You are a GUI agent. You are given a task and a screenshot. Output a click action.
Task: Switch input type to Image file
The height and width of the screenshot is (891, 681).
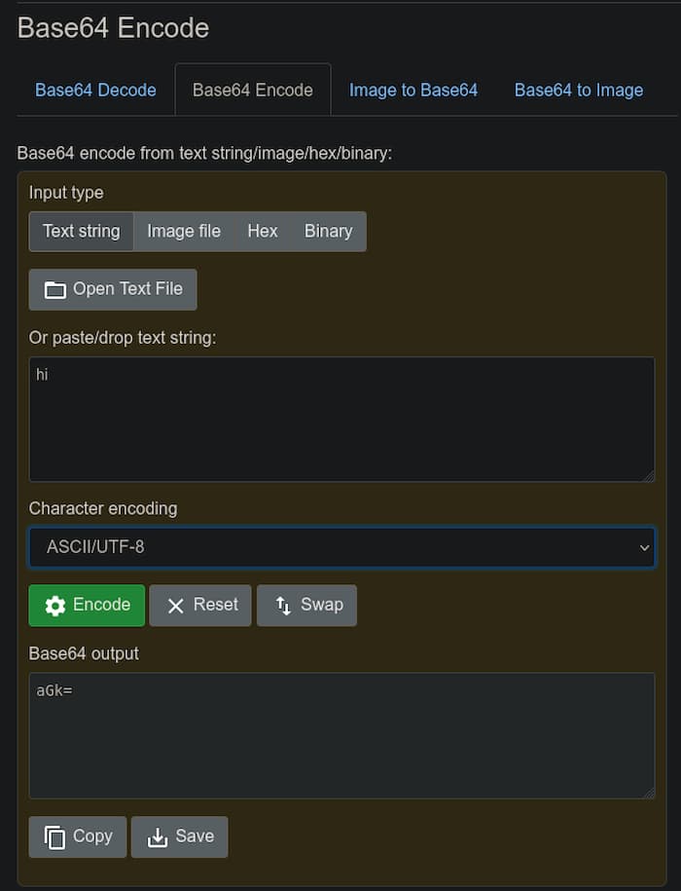tap(184, 231)
